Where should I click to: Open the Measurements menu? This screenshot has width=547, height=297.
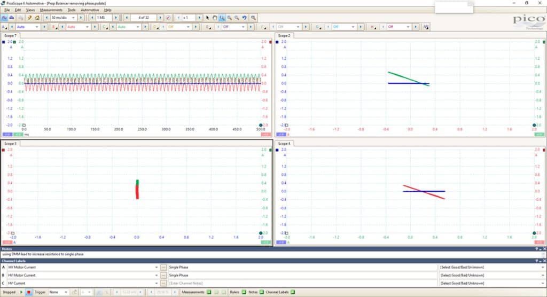51,10
